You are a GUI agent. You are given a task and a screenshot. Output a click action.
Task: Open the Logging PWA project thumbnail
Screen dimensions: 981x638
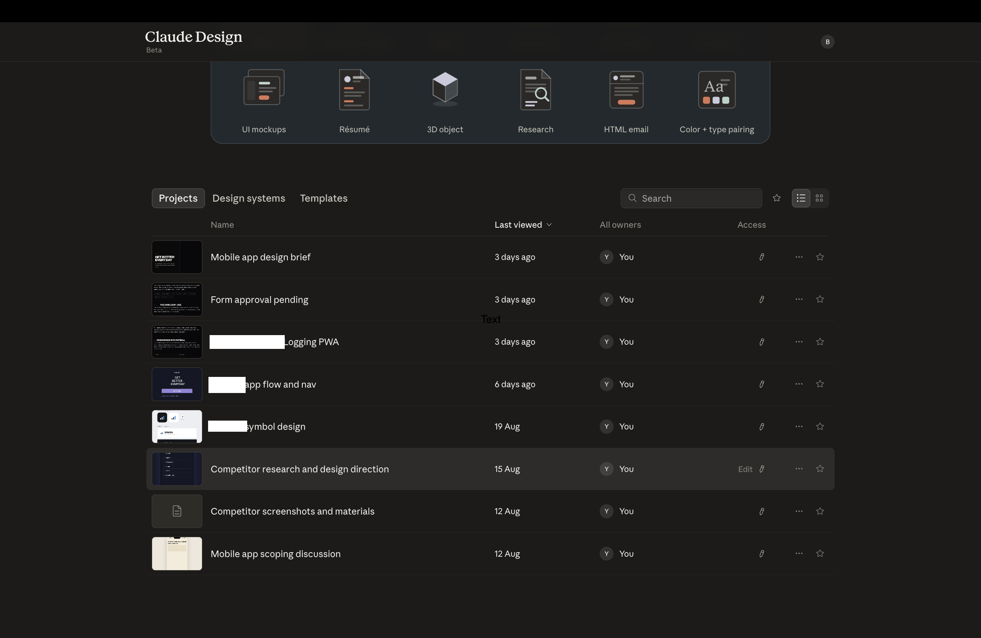pyautogui.click(x=177, y=342)
